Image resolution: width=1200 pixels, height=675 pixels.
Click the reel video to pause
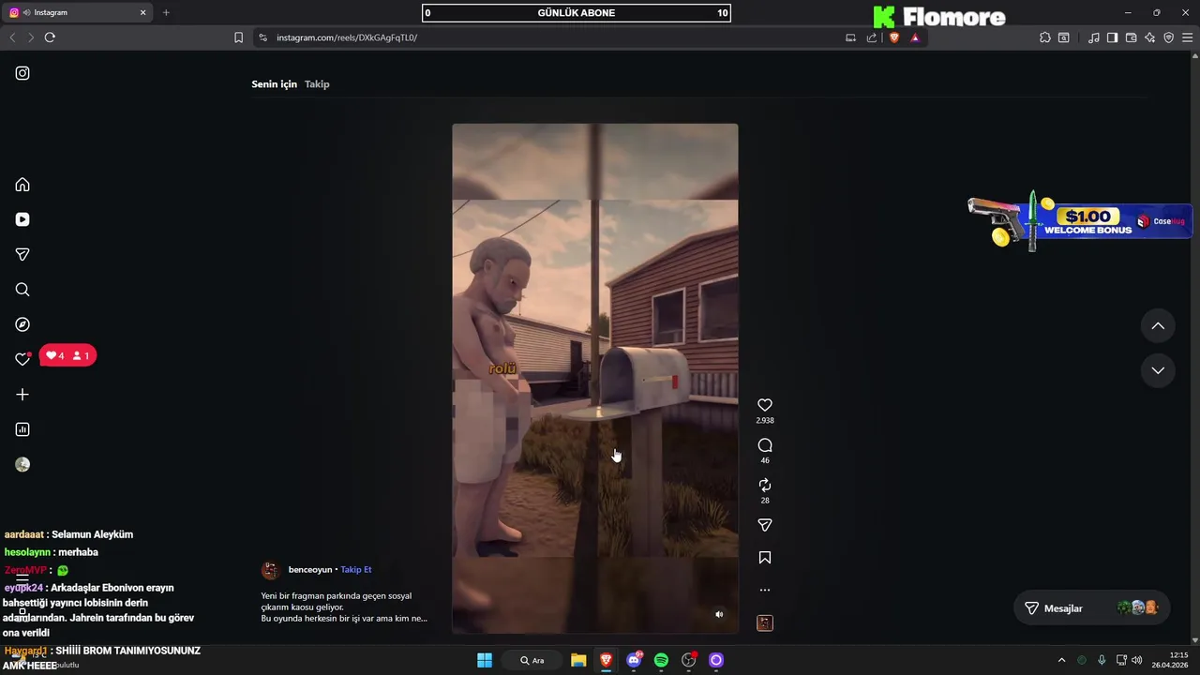594,378
